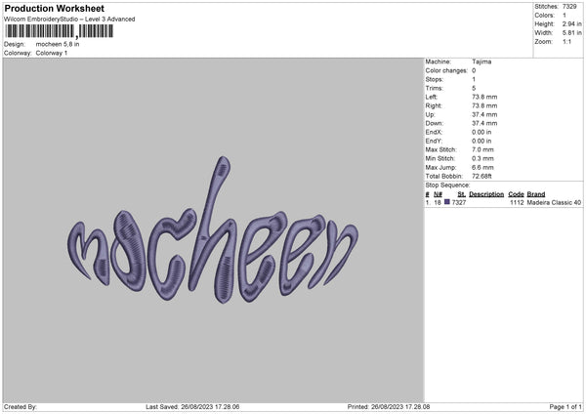Click the 'Last Saved: 26/08/2023 17.28.06' footer text
Image resolution: width=586 pixels, height=414 pixels.
[192, 407]
